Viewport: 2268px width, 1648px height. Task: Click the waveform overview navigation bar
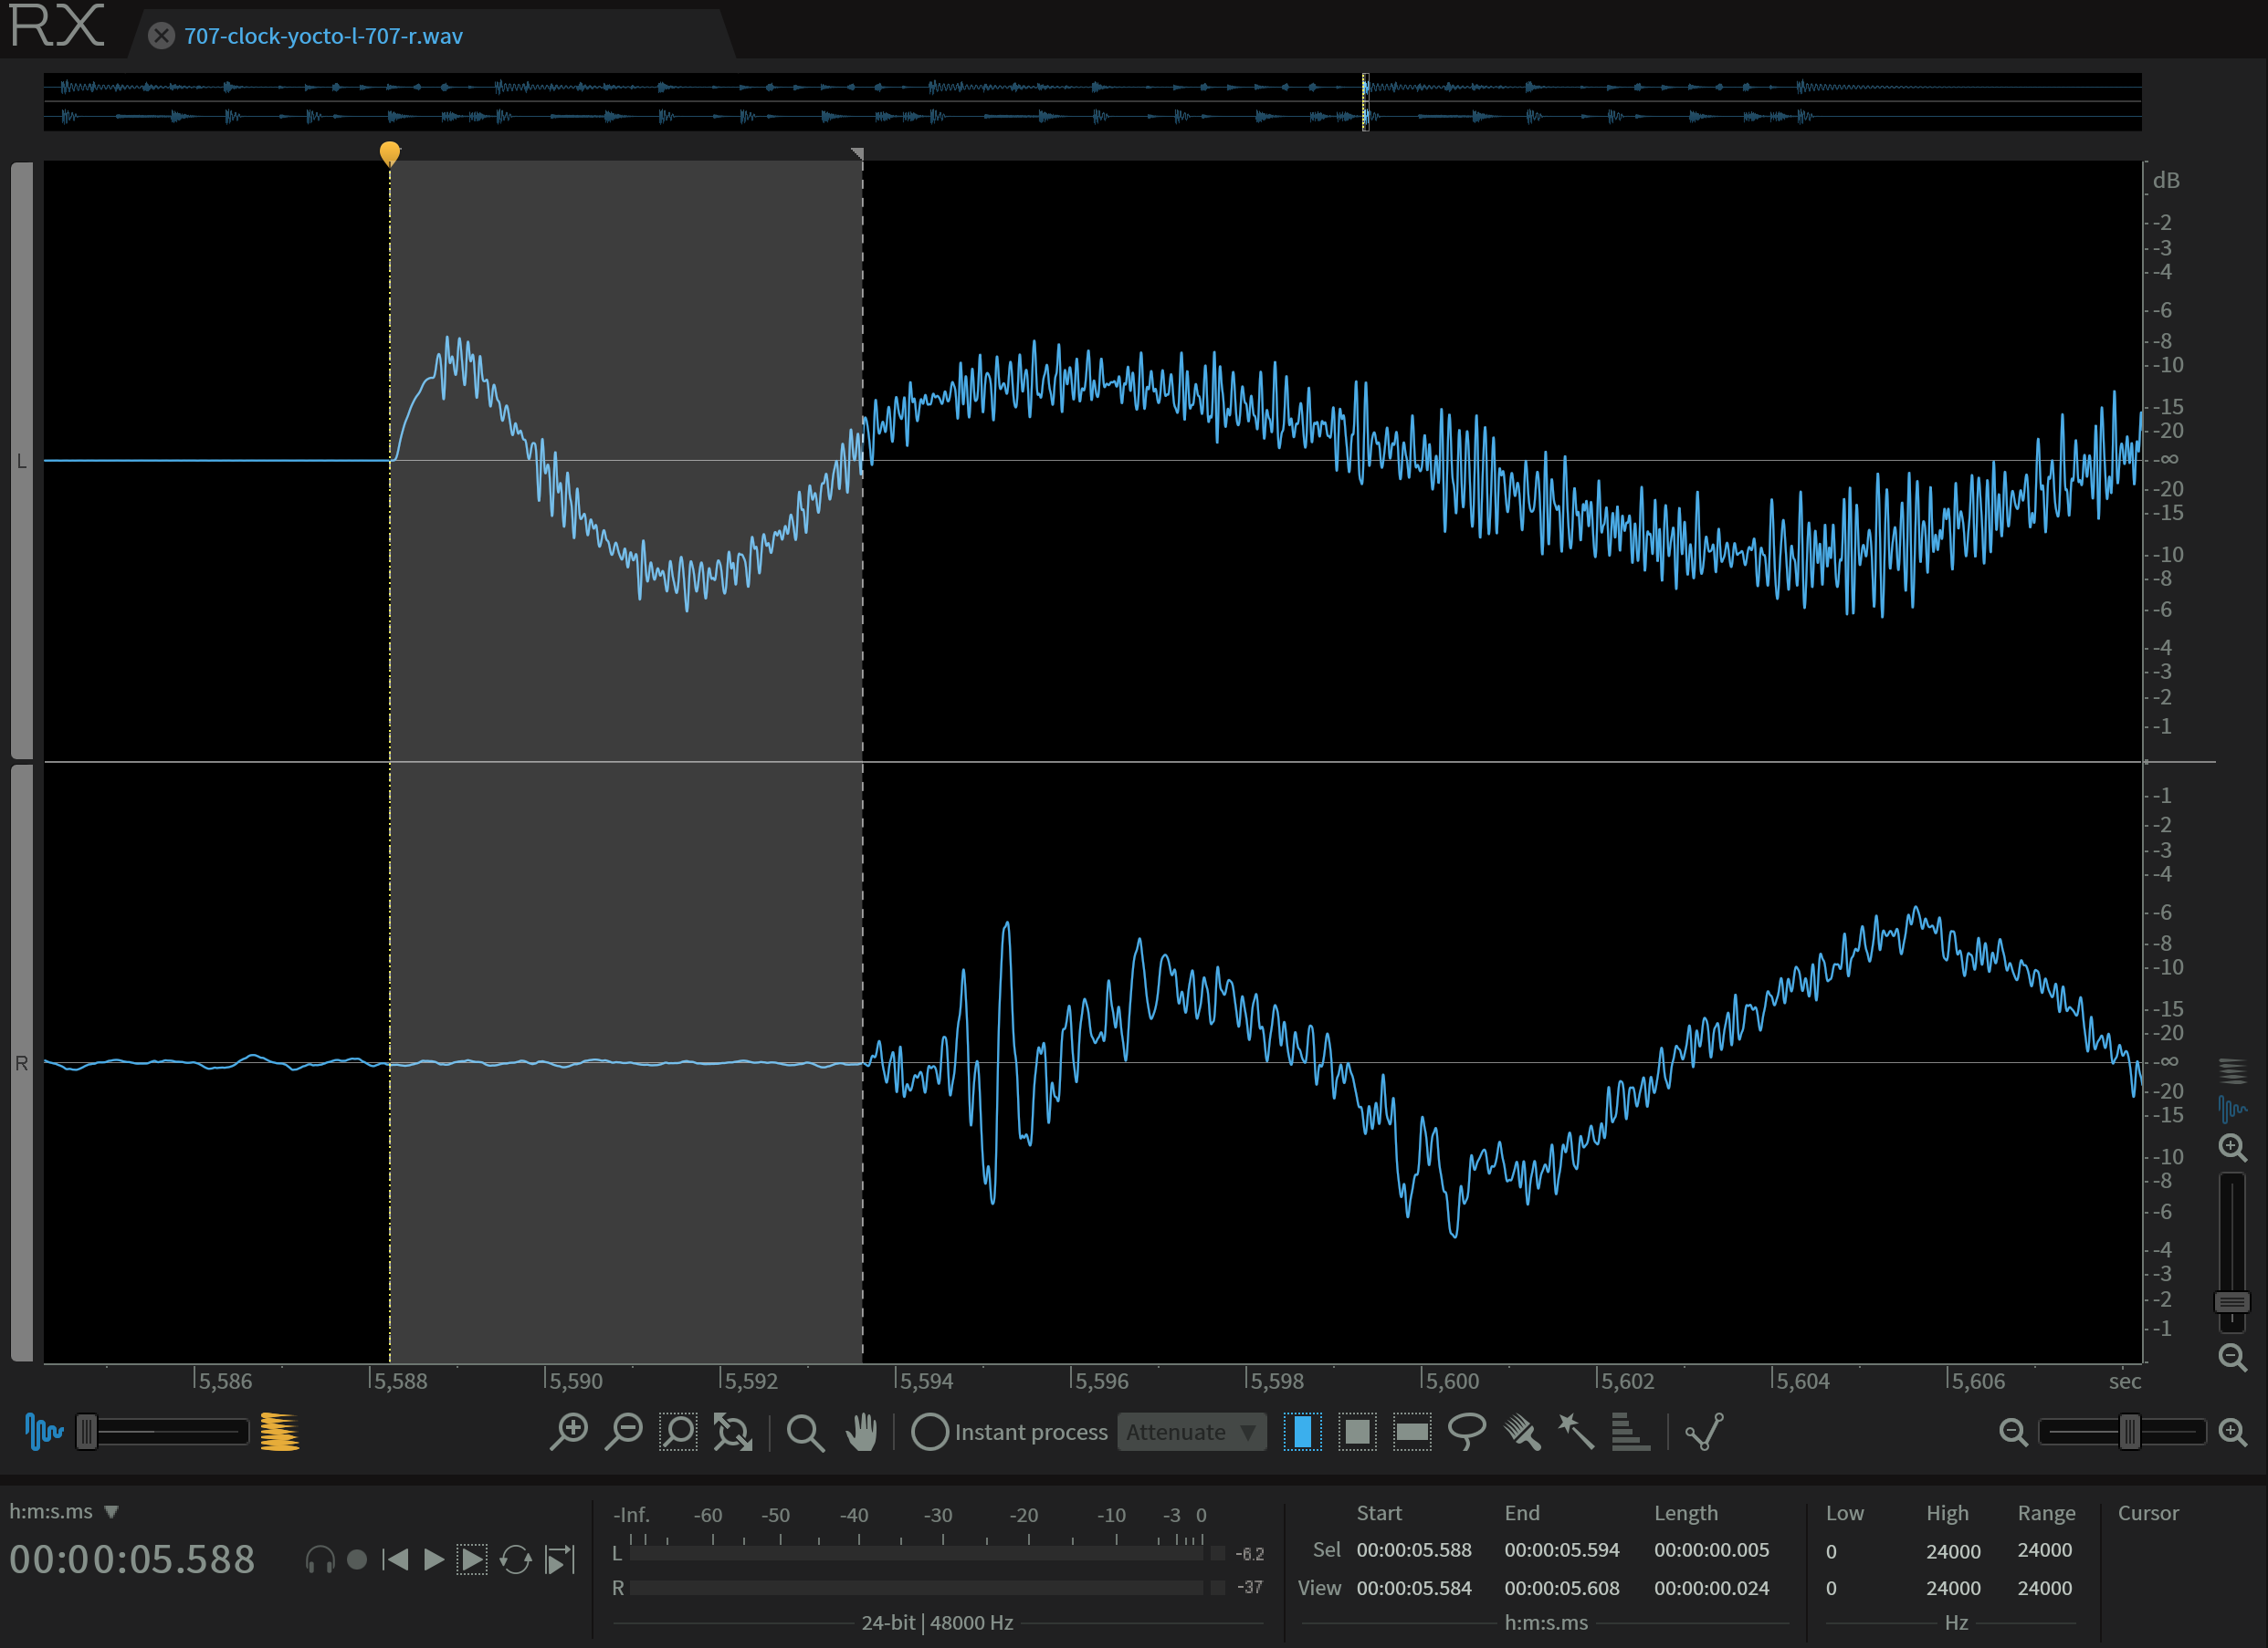point(1092,102)
